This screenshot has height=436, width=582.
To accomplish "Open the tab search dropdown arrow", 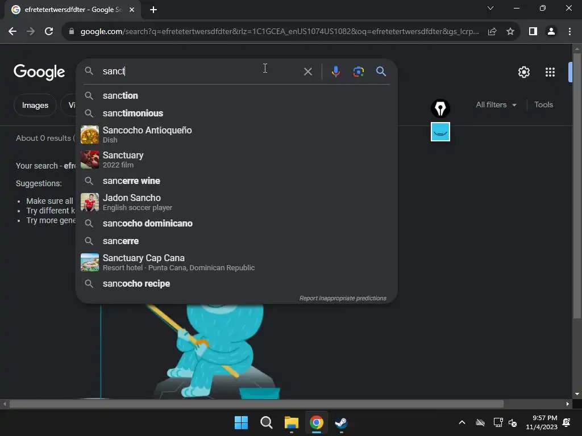I will tap(490, 8).
